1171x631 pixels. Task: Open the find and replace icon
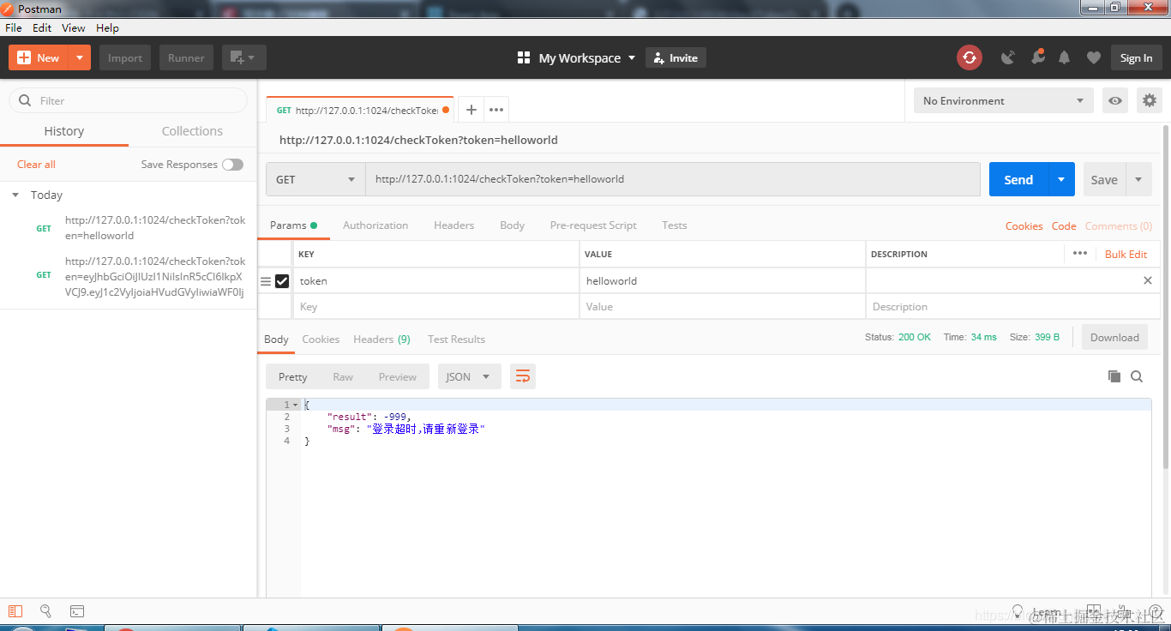click(x=46, y=611)
